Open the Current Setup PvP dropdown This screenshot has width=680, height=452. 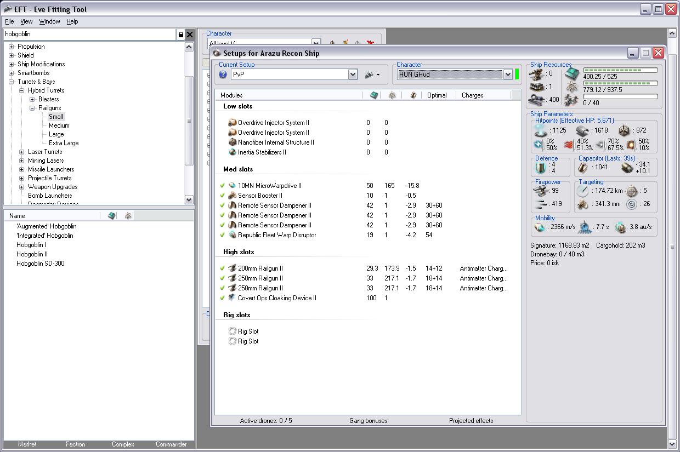[x=353, y=75]
